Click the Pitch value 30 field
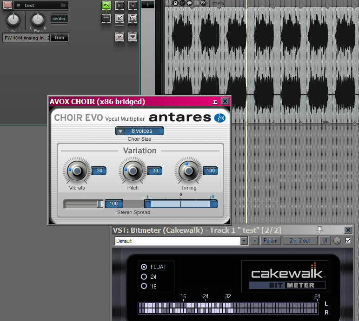The image size is (359, 321). pos(155,170)
